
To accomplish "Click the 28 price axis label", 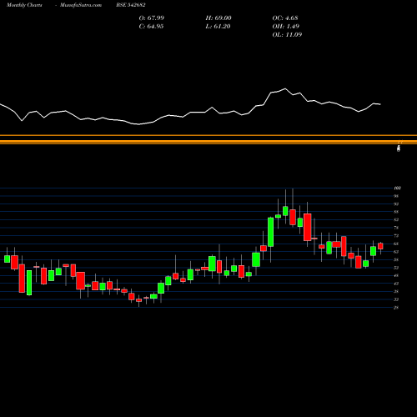I will (396, 308).
